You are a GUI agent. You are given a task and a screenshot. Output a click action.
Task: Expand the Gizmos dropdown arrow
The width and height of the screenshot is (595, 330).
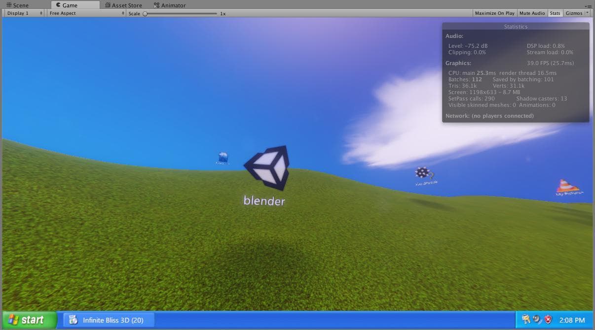coord(587,13)
